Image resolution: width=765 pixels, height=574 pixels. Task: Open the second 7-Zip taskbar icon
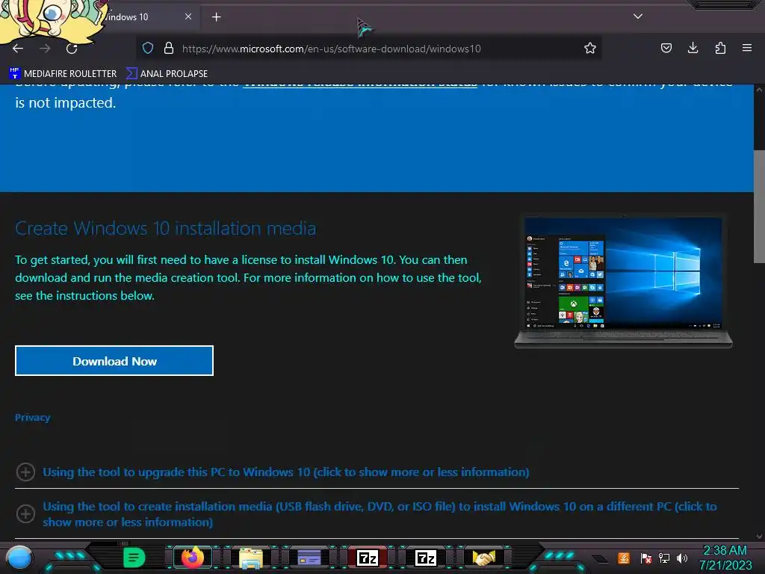(x=425, y=558)
